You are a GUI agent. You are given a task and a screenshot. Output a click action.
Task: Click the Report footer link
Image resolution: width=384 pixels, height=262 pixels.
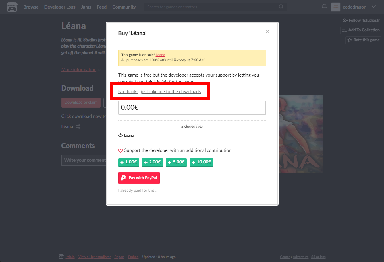point(119,257)
